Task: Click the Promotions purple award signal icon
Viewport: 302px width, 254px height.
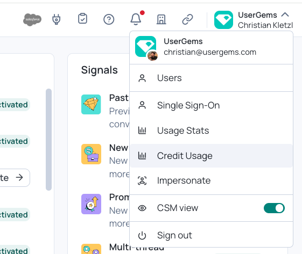Action: tap(91, 204)
